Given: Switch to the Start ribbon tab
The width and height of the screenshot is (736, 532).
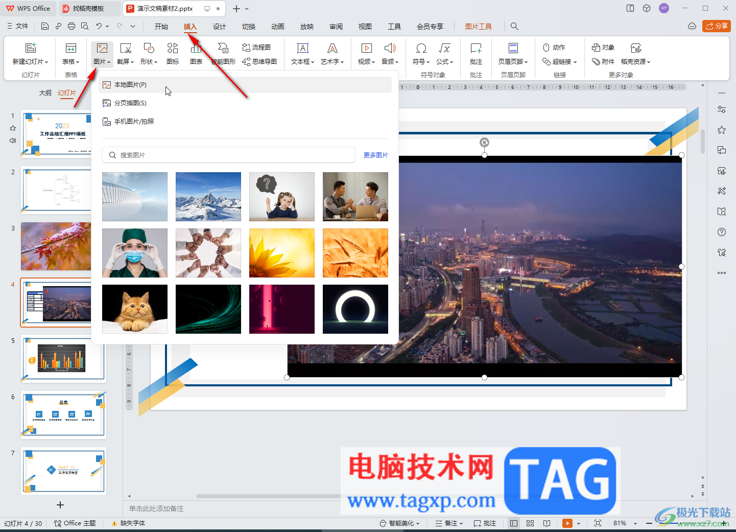Looking at the screenshot, I should point(161,27).
